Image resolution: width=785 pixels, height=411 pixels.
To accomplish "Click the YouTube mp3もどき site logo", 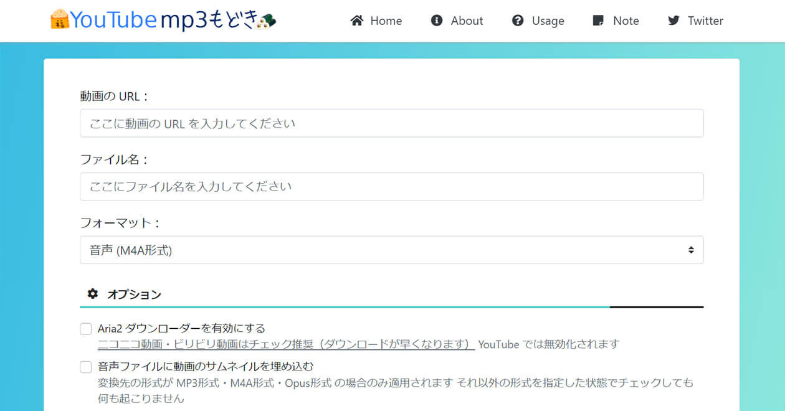I will click(163, 20).
